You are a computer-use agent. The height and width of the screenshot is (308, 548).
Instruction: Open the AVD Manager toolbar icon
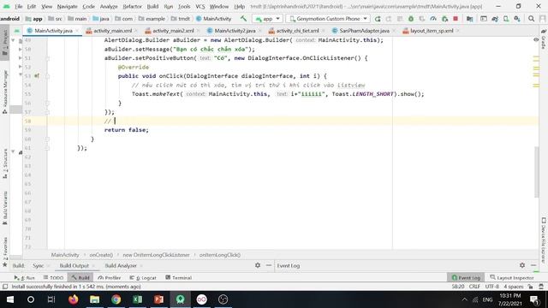pyautogui.click(x=506, y=19)
